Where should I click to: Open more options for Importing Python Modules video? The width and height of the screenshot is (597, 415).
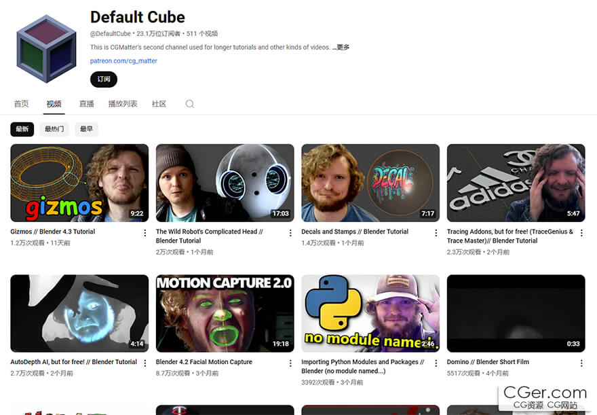pyautogui.click(x=436, y=363)
